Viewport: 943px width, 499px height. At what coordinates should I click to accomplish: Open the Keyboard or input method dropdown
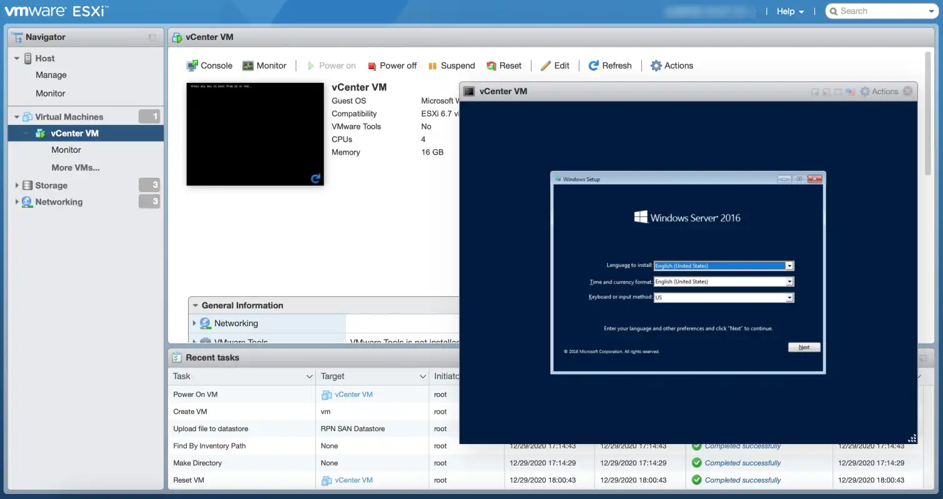pos(789,298)
